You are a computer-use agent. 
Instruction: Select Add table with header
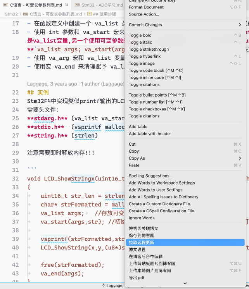tap(185, 134)
